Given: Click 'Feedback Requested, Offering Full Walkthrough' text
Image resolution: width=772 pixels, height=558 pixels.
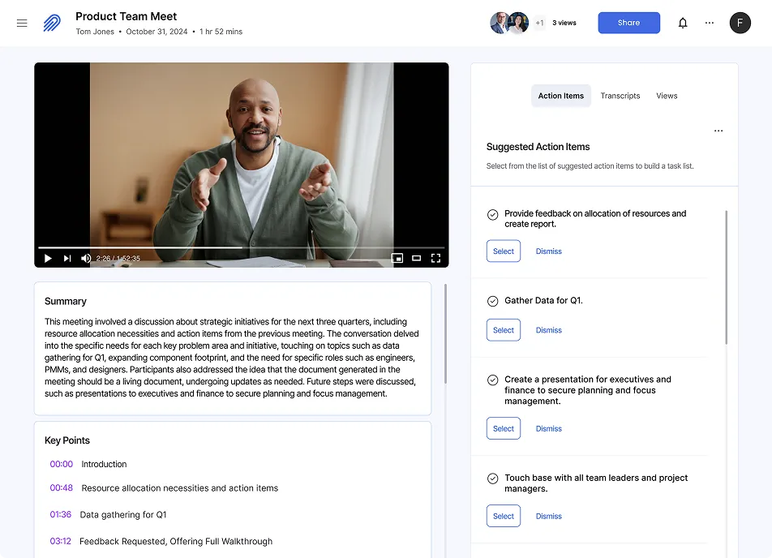Looking at the screenshot, I should (176, 541).
